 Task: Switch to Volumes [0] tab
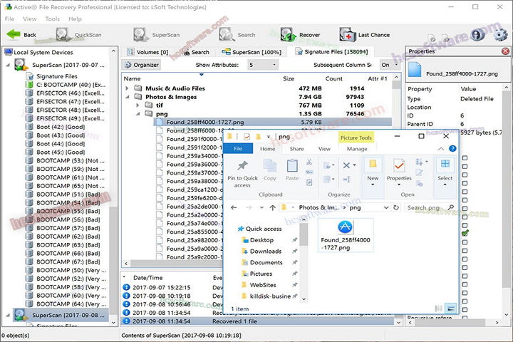click(x=147, y=52)
